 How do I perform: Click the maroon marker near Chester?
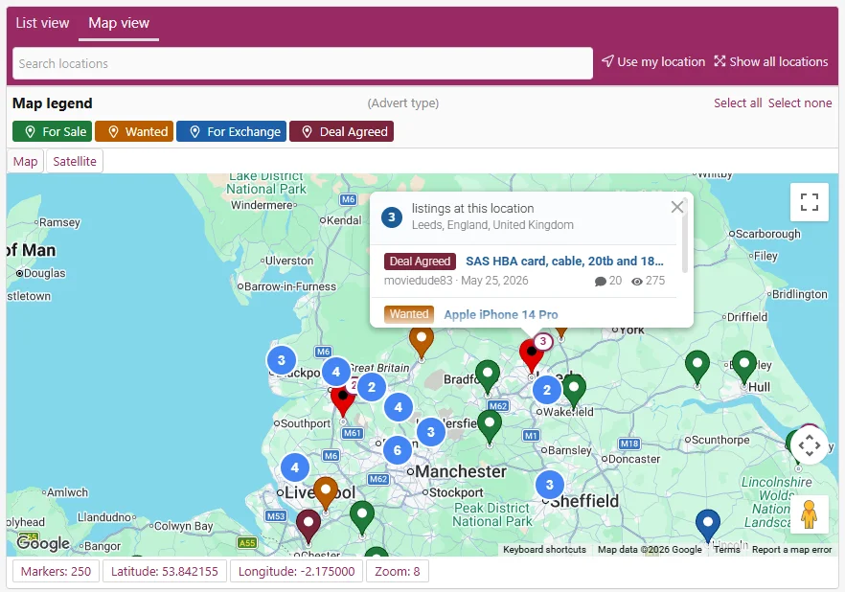[308, 526]
